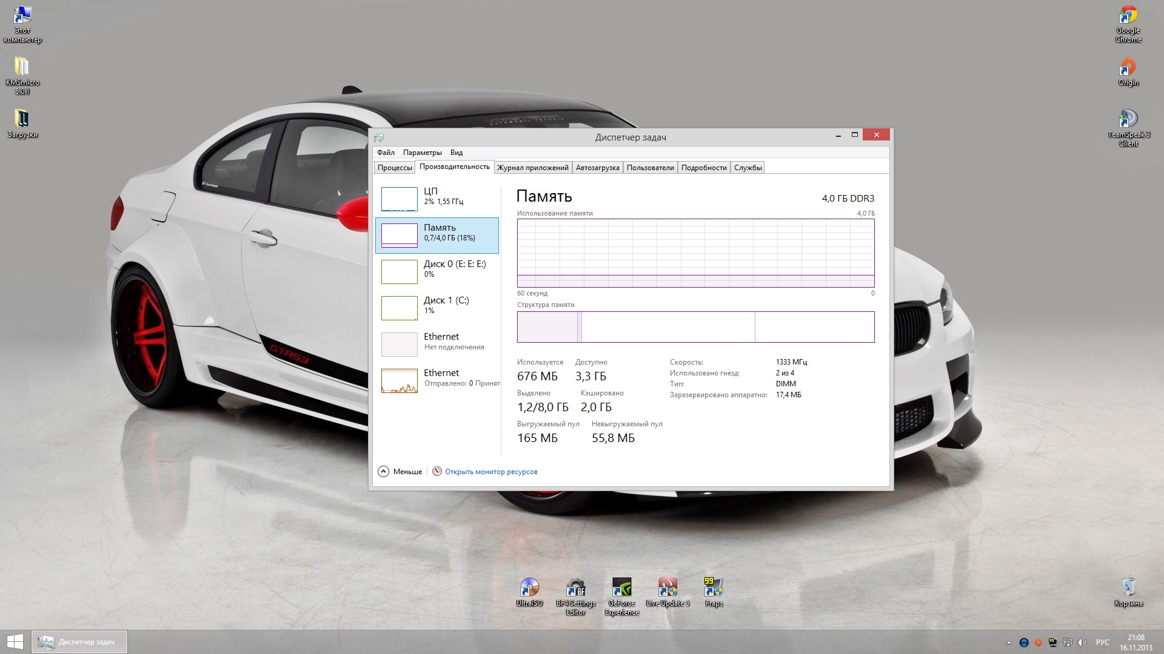The height and width of the screenshot is (654, 1164).
Task: Switch to Службы tab
Action: (x=748, y=168)
